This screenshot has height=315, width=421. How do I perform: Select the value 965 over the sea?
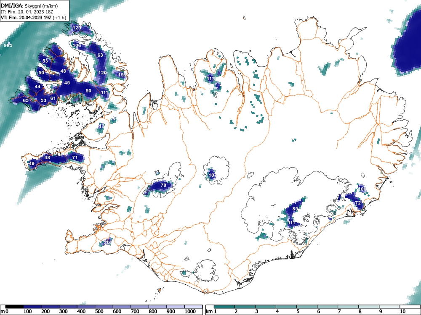click(8, 45)
